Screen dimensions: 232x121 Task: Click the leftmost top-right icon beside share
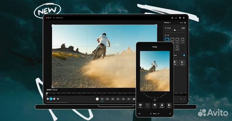point(172,18)
